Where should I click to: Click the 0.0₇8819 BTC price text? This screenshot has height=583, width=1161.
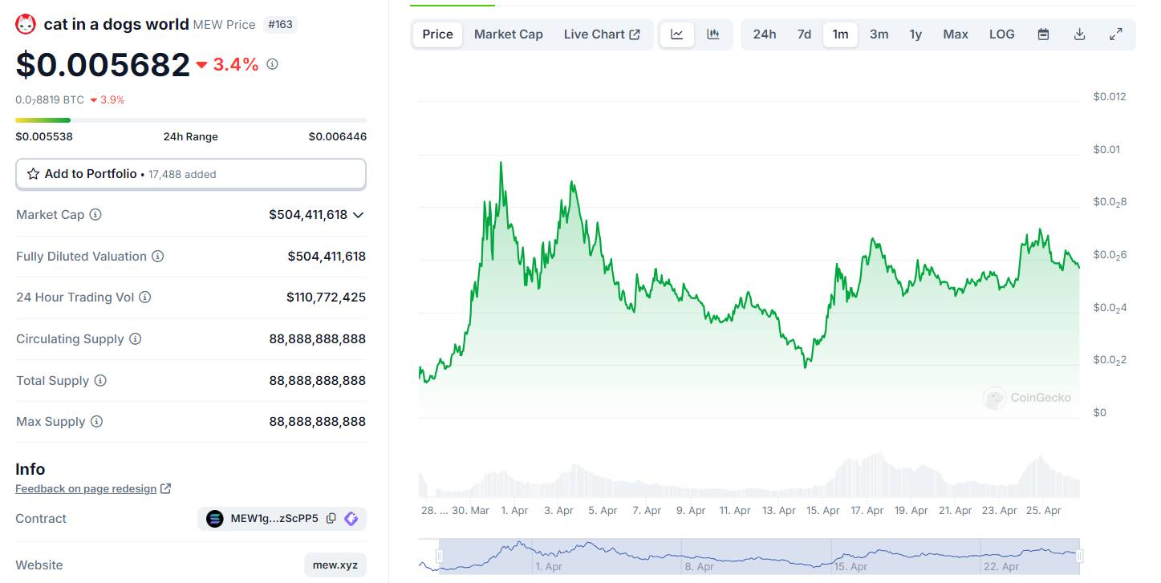(50, 100)
